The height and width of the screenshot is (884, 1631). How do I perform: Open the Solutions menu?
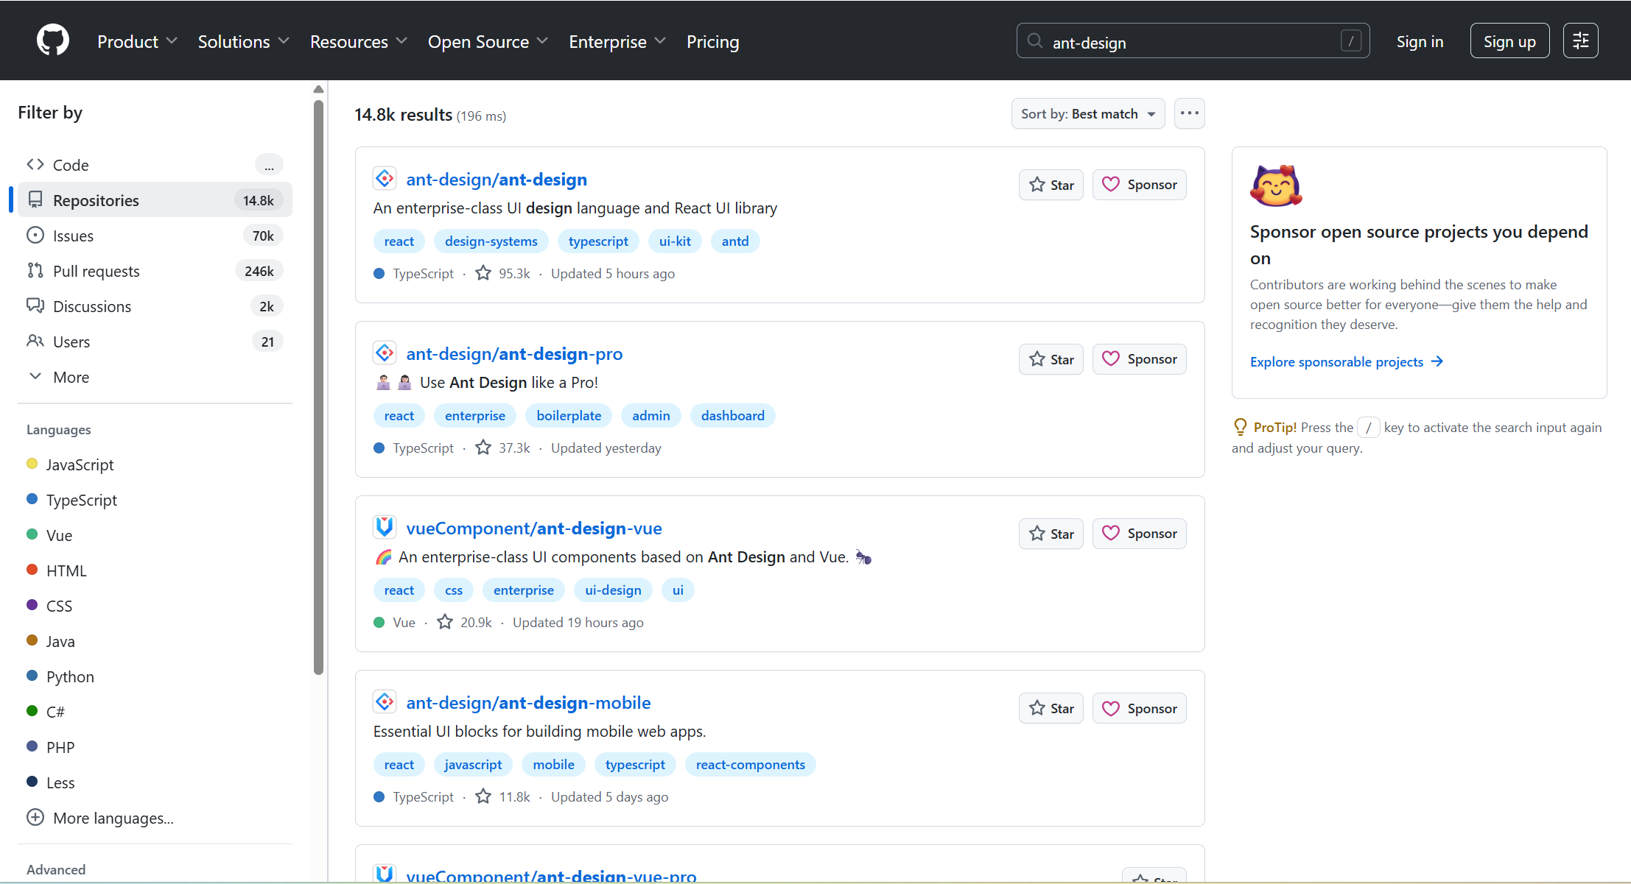click(243, 41)
